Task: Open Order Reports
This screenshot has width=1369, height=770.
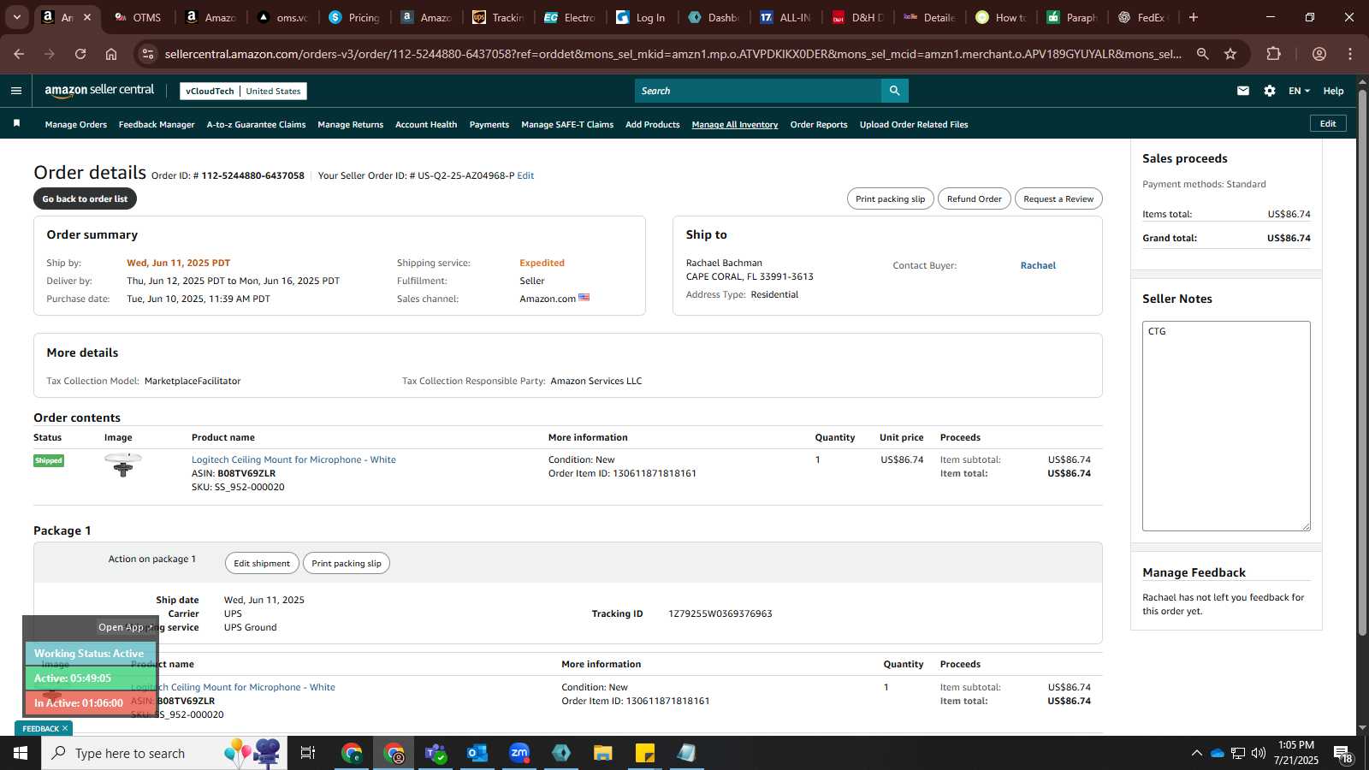Action: pos(819,124)
